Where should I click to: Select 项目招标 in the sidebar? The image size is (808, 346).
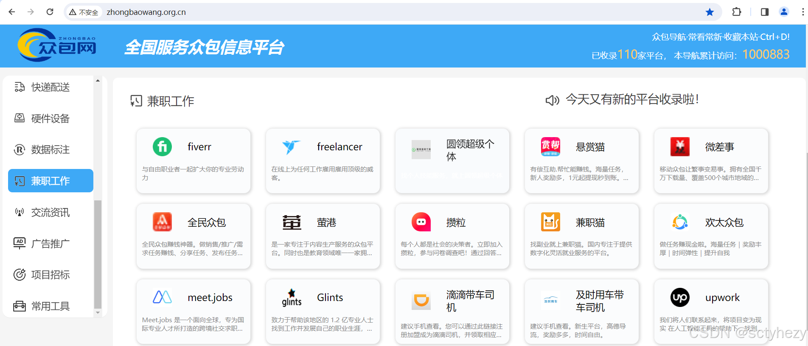(x=50, y=275)
